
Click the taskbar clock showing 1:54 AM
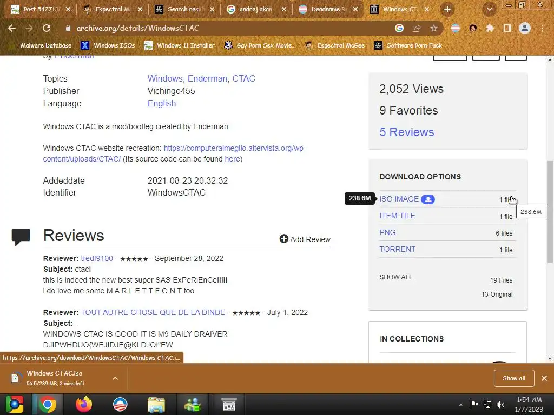pos(529,404)
